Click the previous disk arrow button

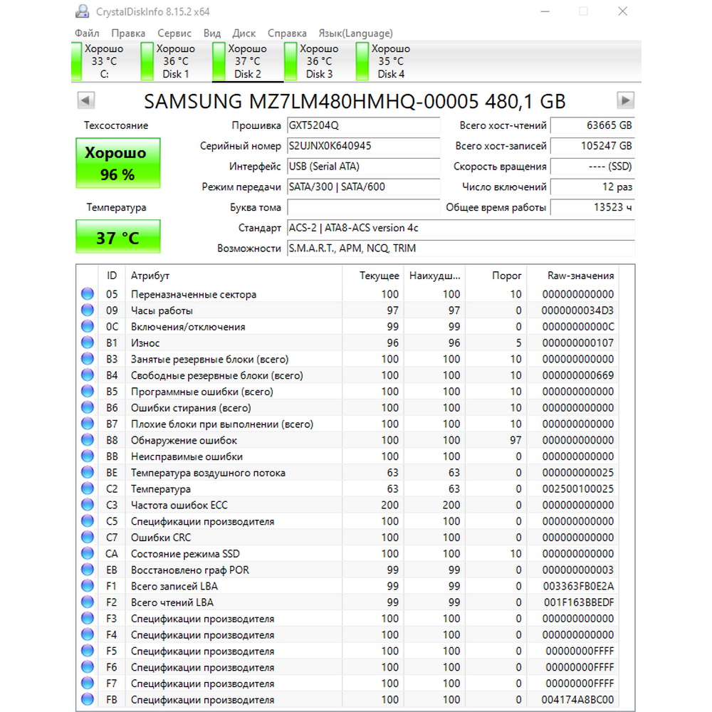coord(86,100)
